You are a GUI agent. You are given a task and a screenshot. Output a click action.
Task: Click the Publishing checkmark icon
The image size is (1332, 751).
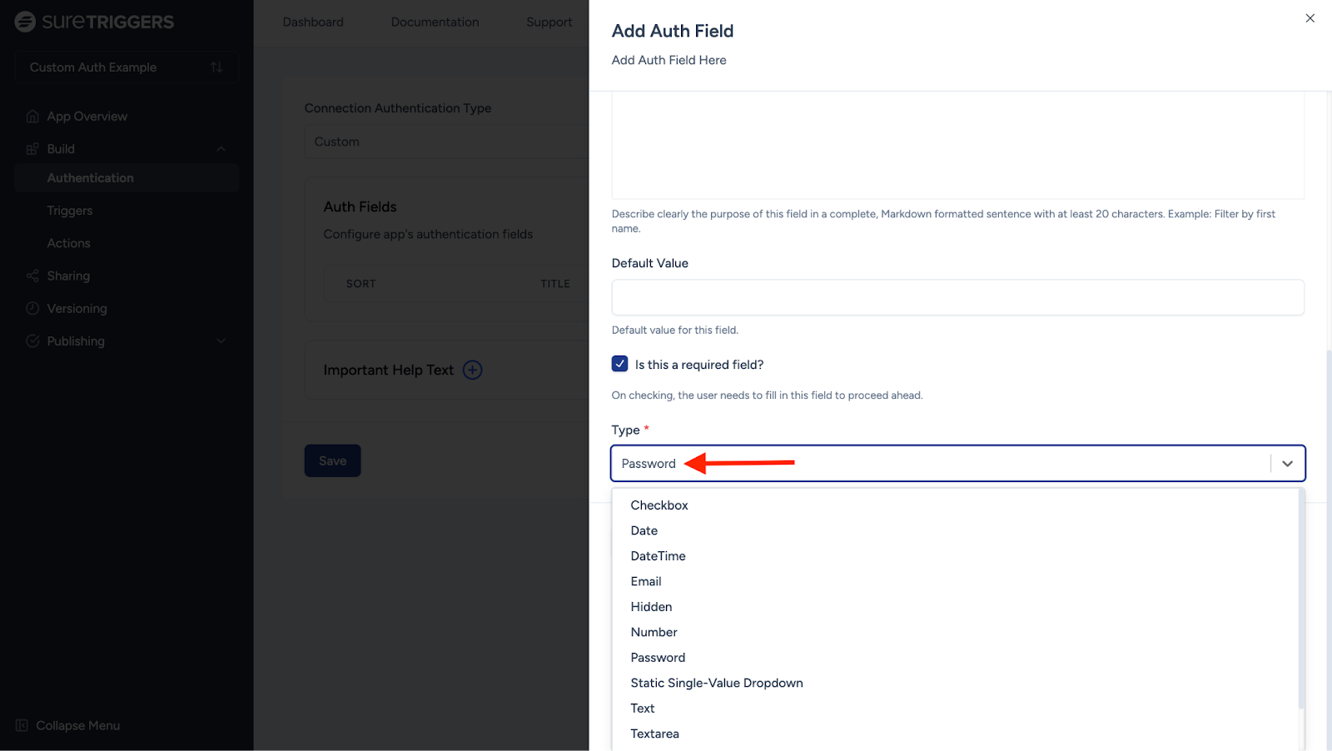pyautogui.click(x=32, y=341)
